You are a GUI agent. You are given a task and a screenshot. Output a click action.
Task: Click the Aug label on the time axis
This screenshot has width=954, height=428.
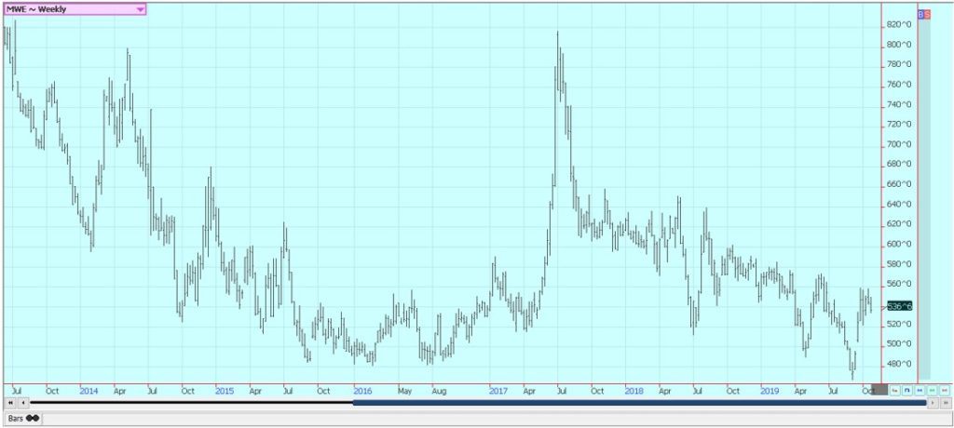(438, 390)
